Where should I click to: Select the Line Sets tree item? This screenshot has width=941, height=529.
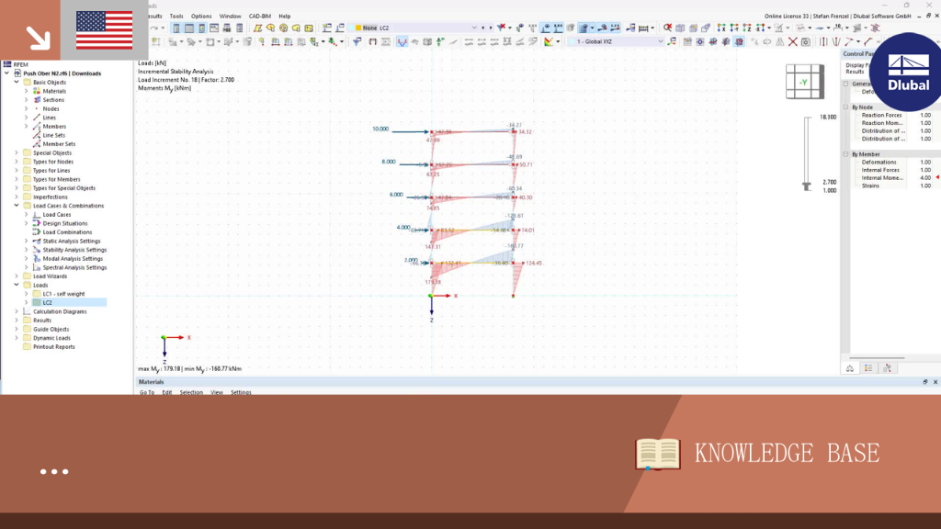click(x=54, y=136)
